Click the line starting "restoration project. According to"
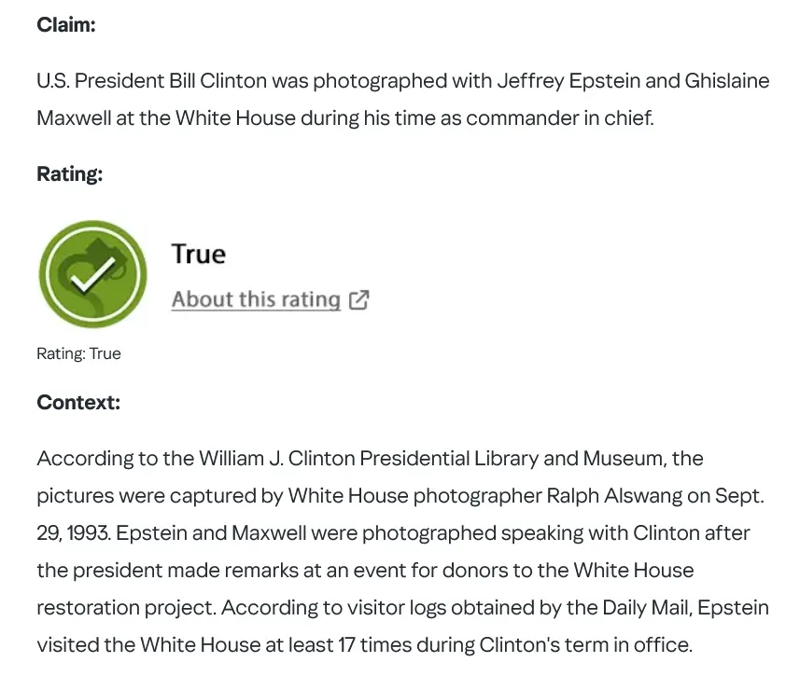The image size is (800, 690). point(402,608)
